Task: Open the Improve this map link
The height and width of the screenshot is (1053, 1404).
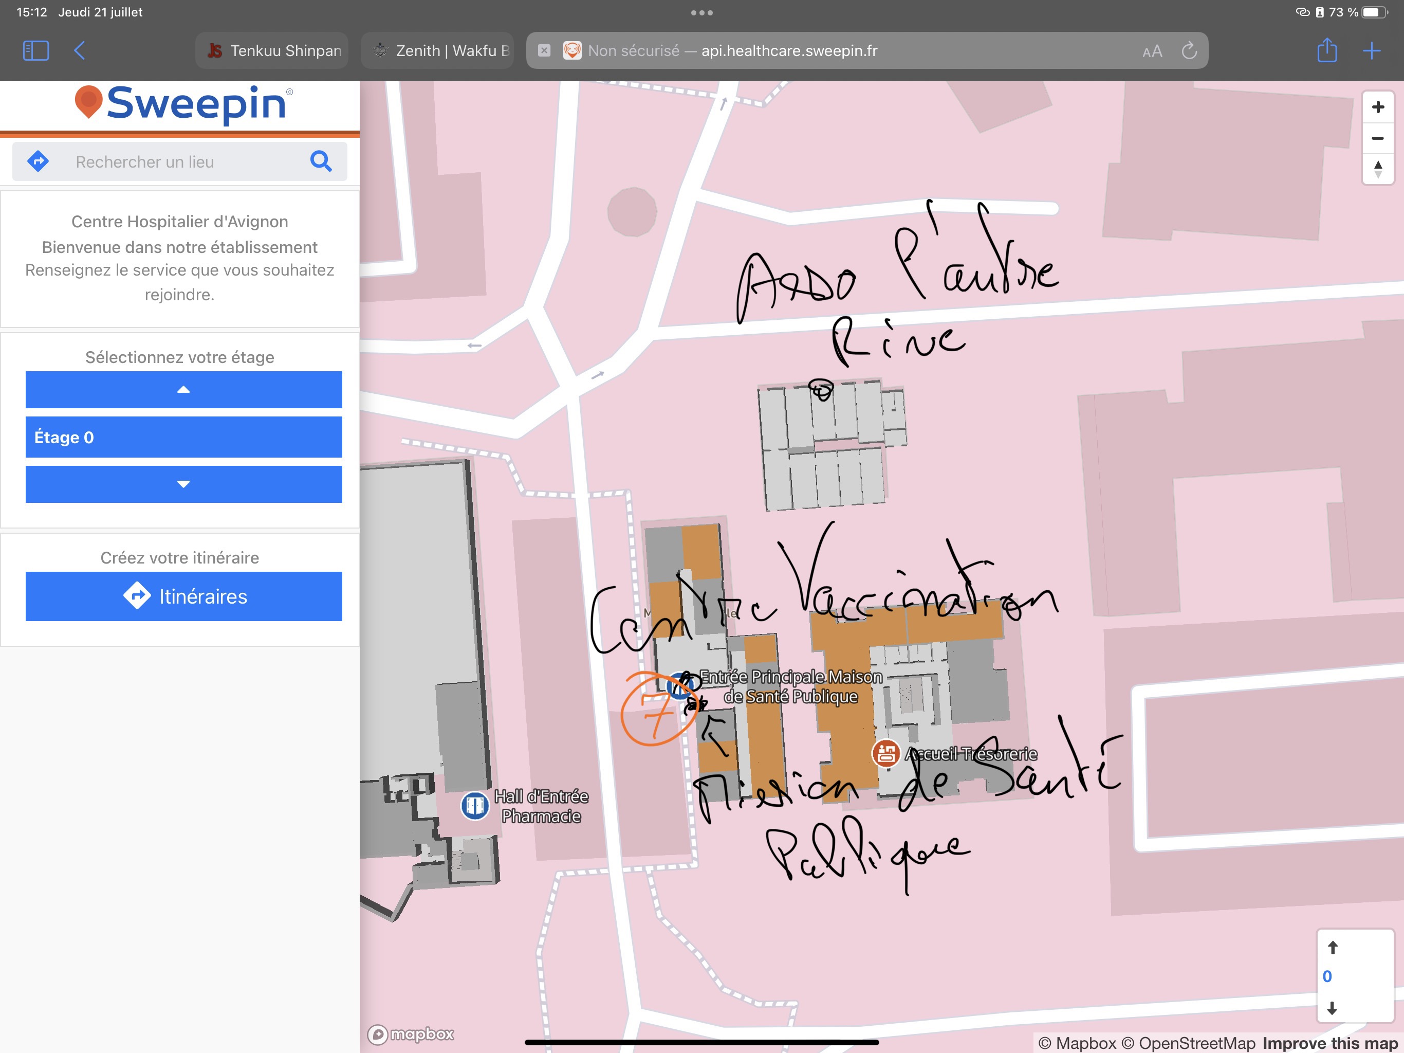Action: (1329, 1043)
